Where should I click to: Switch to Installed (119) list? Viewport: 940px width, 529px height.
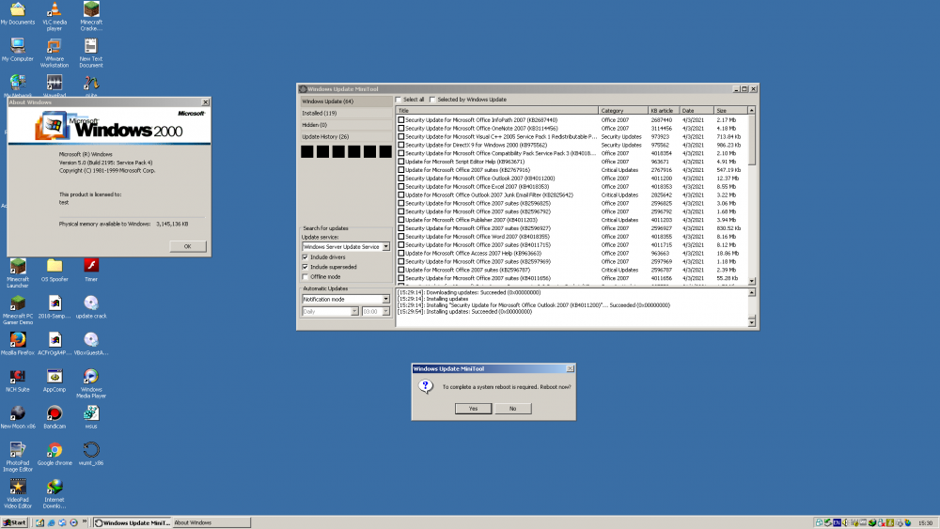pyautogui.click(x=347, y=114)
